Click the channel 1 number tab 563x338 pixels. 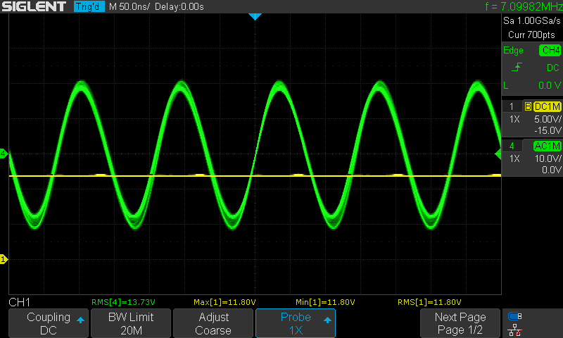click(x=512, y=106)
